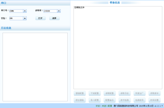
Task: Open the 串口号 COM9 dropdown
Action: click(25, 11)
